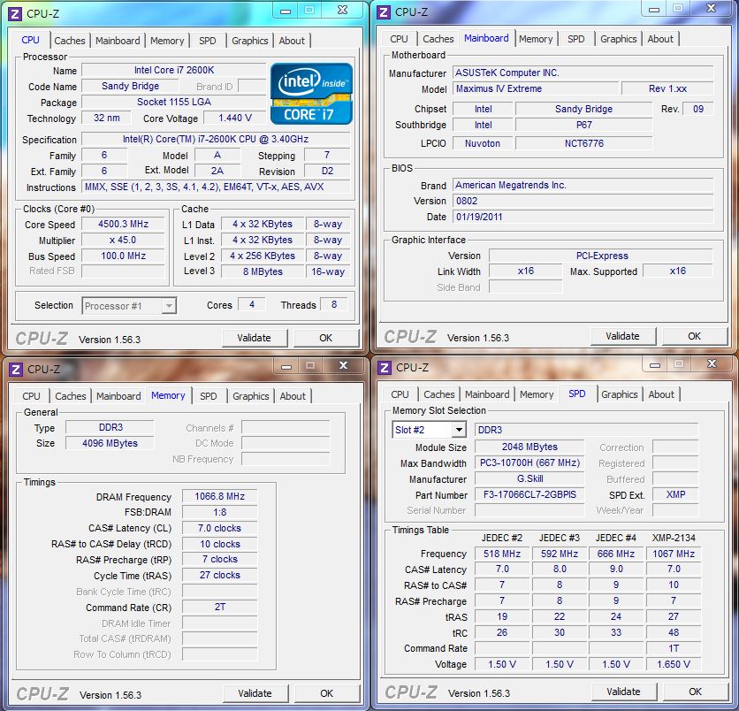The height and width of the screenshot is (711, 739).
Task: Click the '4500.3 MHz' core speed value
Action: pos(123,224)
